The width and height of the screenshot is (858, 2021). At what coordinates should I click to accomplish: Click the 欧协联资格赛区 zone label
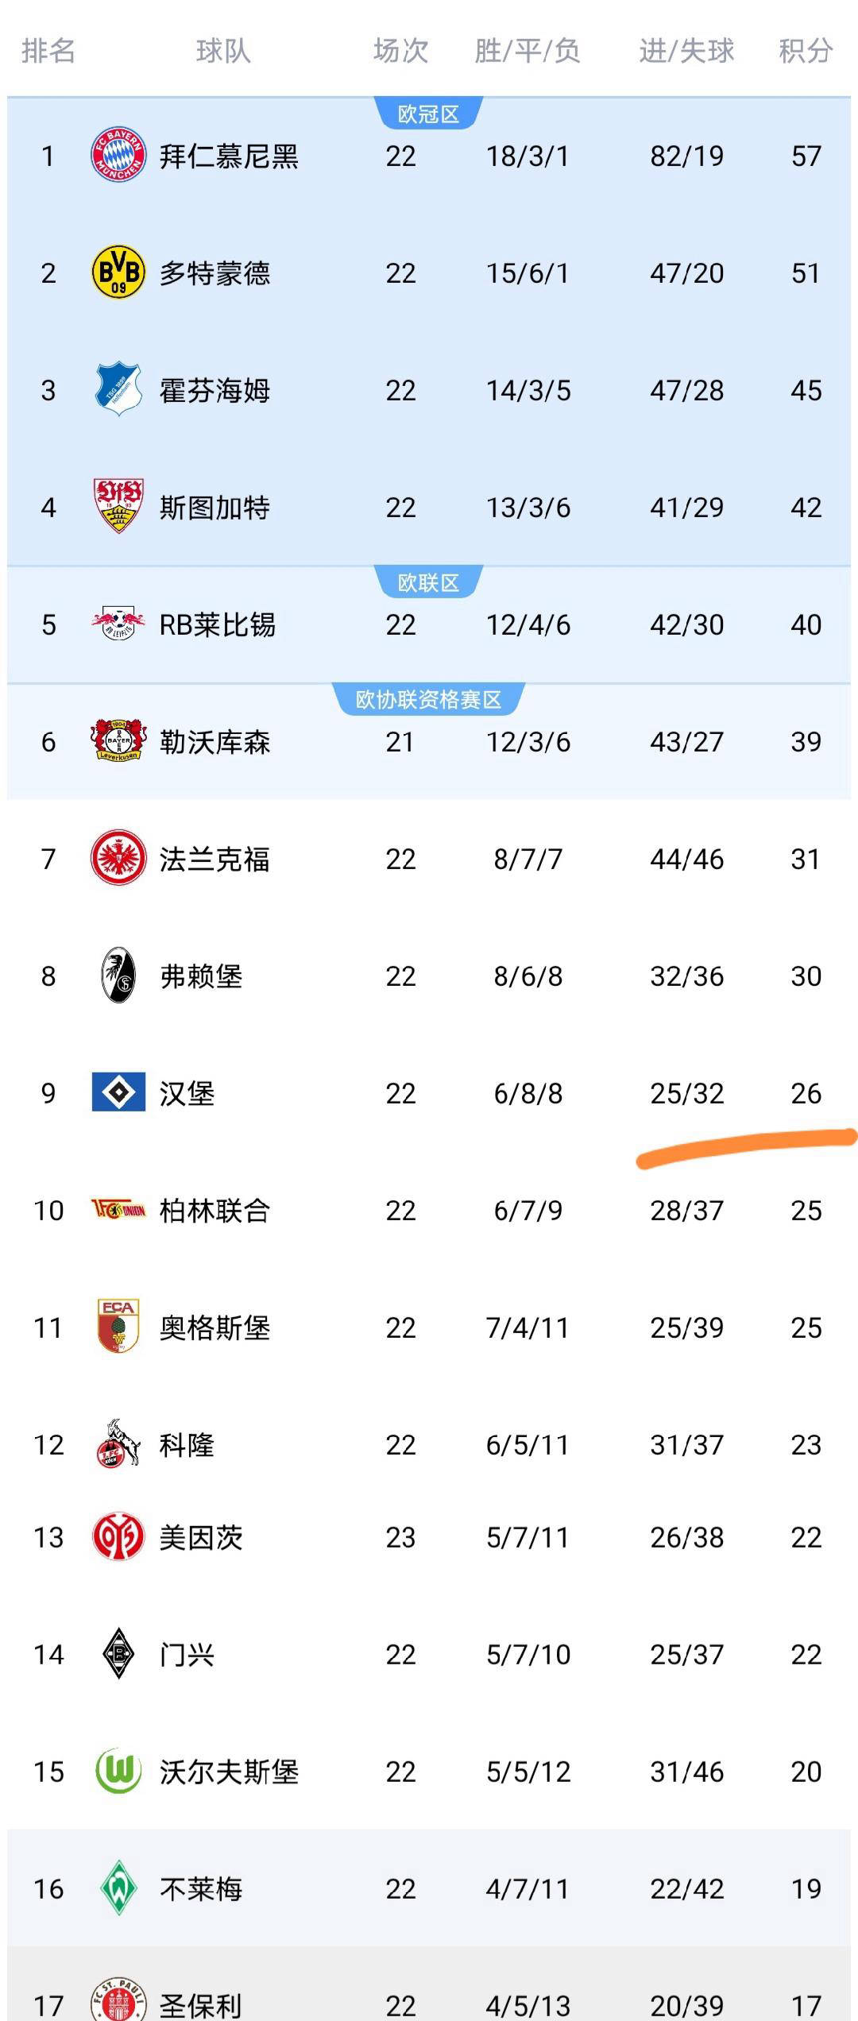[x=428, y=700]
